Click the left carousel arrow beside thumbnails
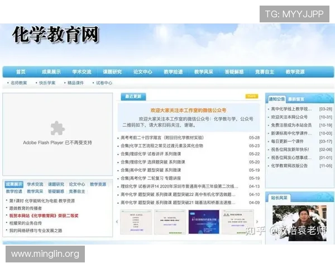 (x=117, y=222)
